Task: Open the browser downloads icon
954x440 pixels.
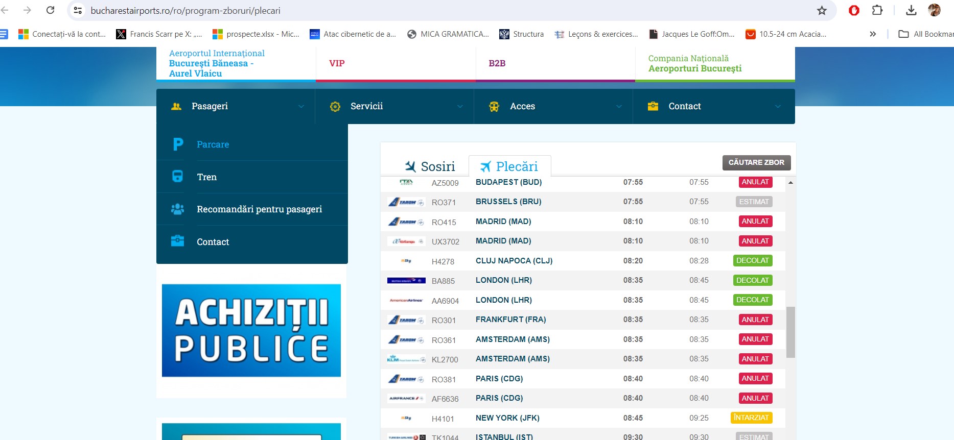Action: [x=911, y=10]
